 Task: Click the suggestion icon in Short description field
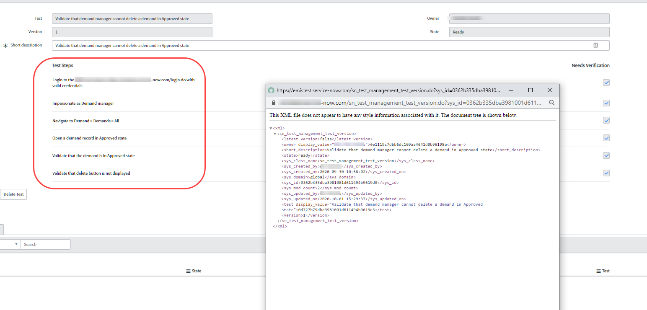click(595, 45)
